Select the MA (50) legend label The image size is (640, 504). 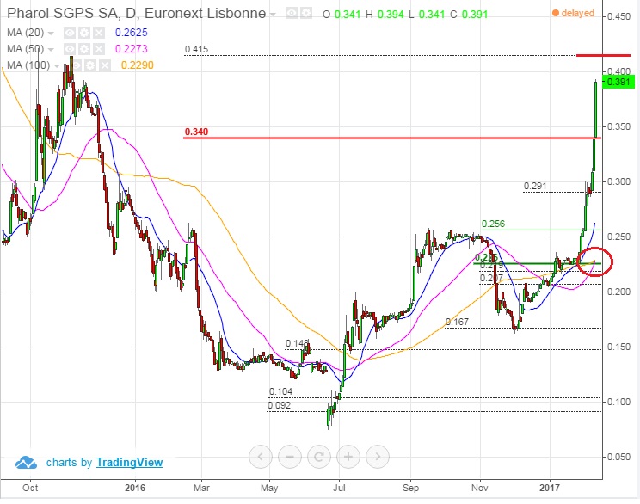(25, 49)
